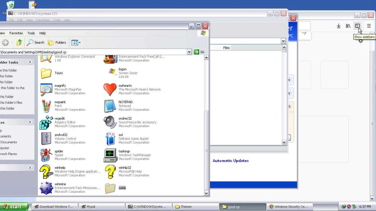Switch to Download Windows 7 taskbar button
This screenshot has width=376, height=211.
point(54,207)
